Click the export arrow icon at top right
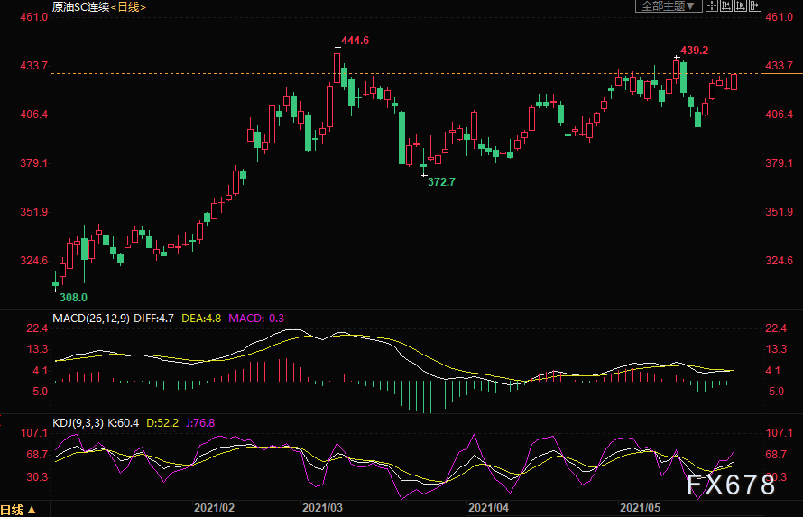The height and width of the screenshot is (517, 803). coord(755,5)
